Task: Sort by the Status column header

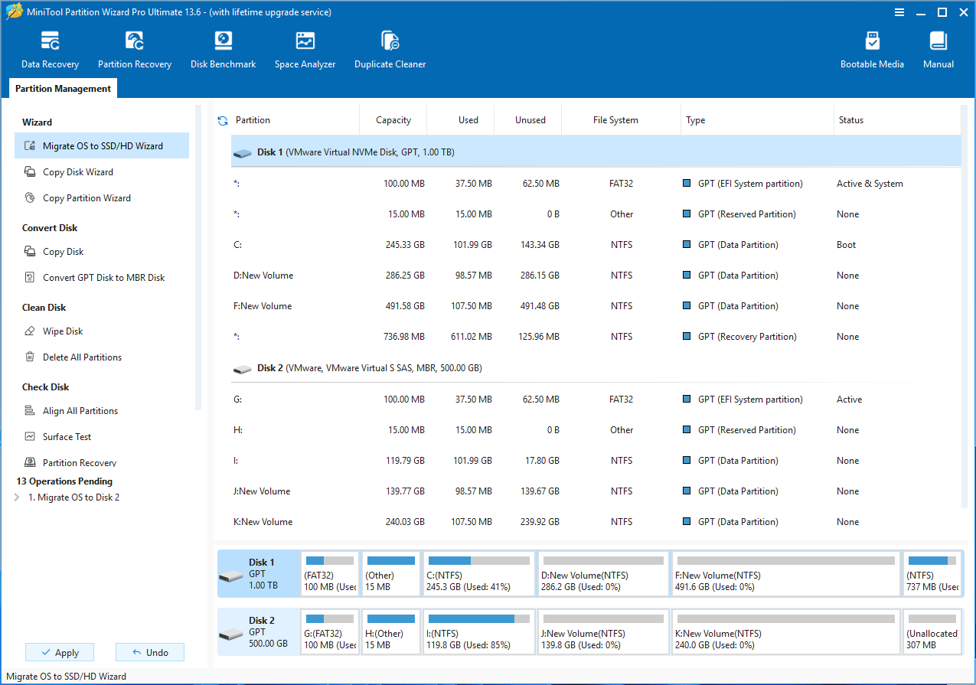Action: click(897, 120)
